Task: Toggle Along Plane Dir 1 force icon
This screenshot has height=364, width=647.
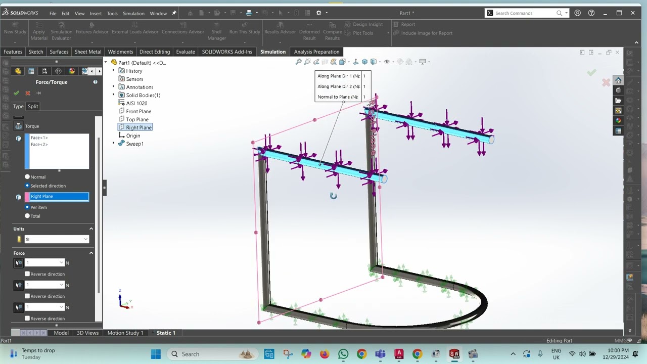Action: point(19,263)
